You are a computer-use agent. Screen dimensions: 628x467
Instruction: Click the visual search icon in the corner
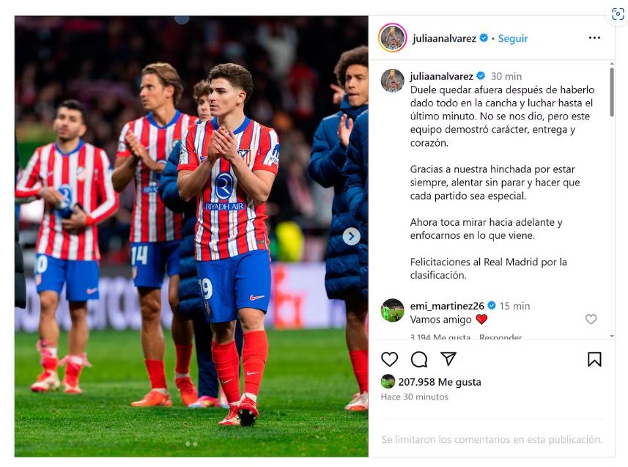click(x=618, y=15)
